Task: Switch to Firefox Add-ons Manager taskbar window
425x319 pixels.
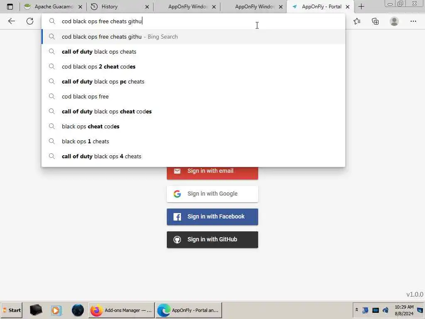Action: tap(122, 310)
